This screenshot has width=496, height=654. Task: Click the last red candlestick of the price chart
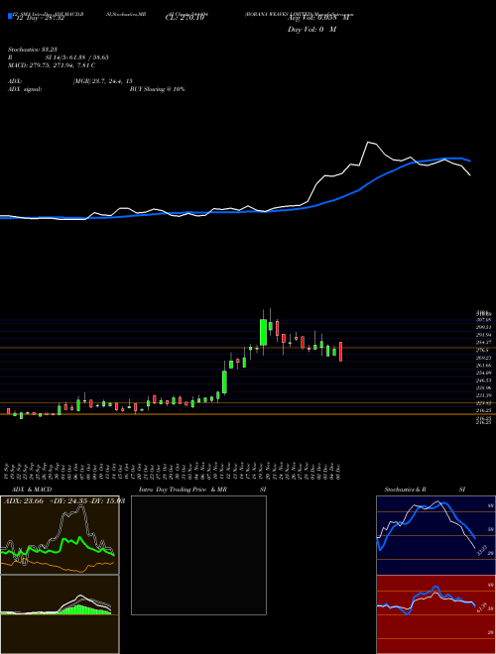(340, 352)
